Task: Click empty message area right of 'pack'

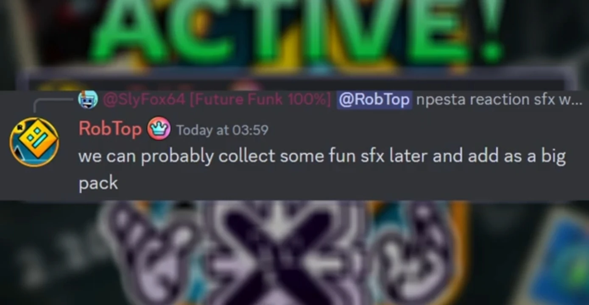Action: point(339,184)
